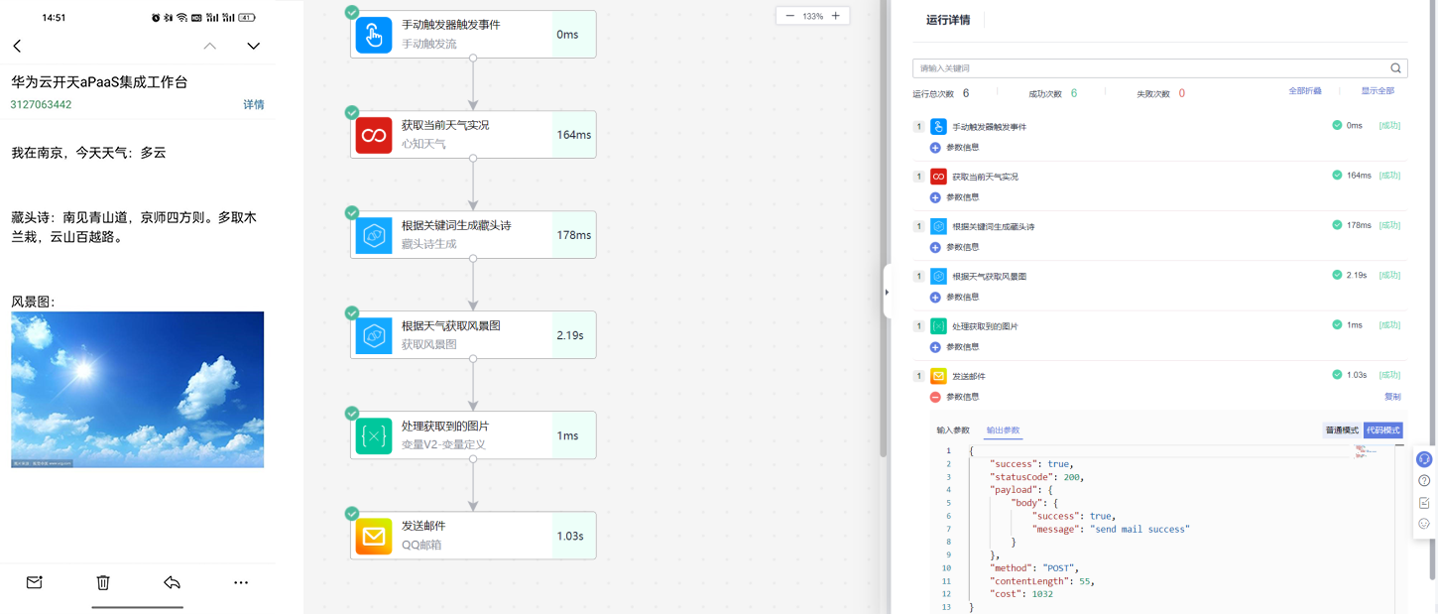The image size is (1438, 614).
Task: Click the 获取风景图 node icon
Action: click(x=372, y=334)
